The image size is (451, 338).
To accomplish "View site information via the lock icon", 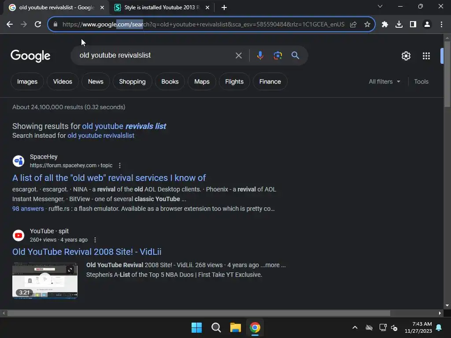I will [x=55, y=25].
